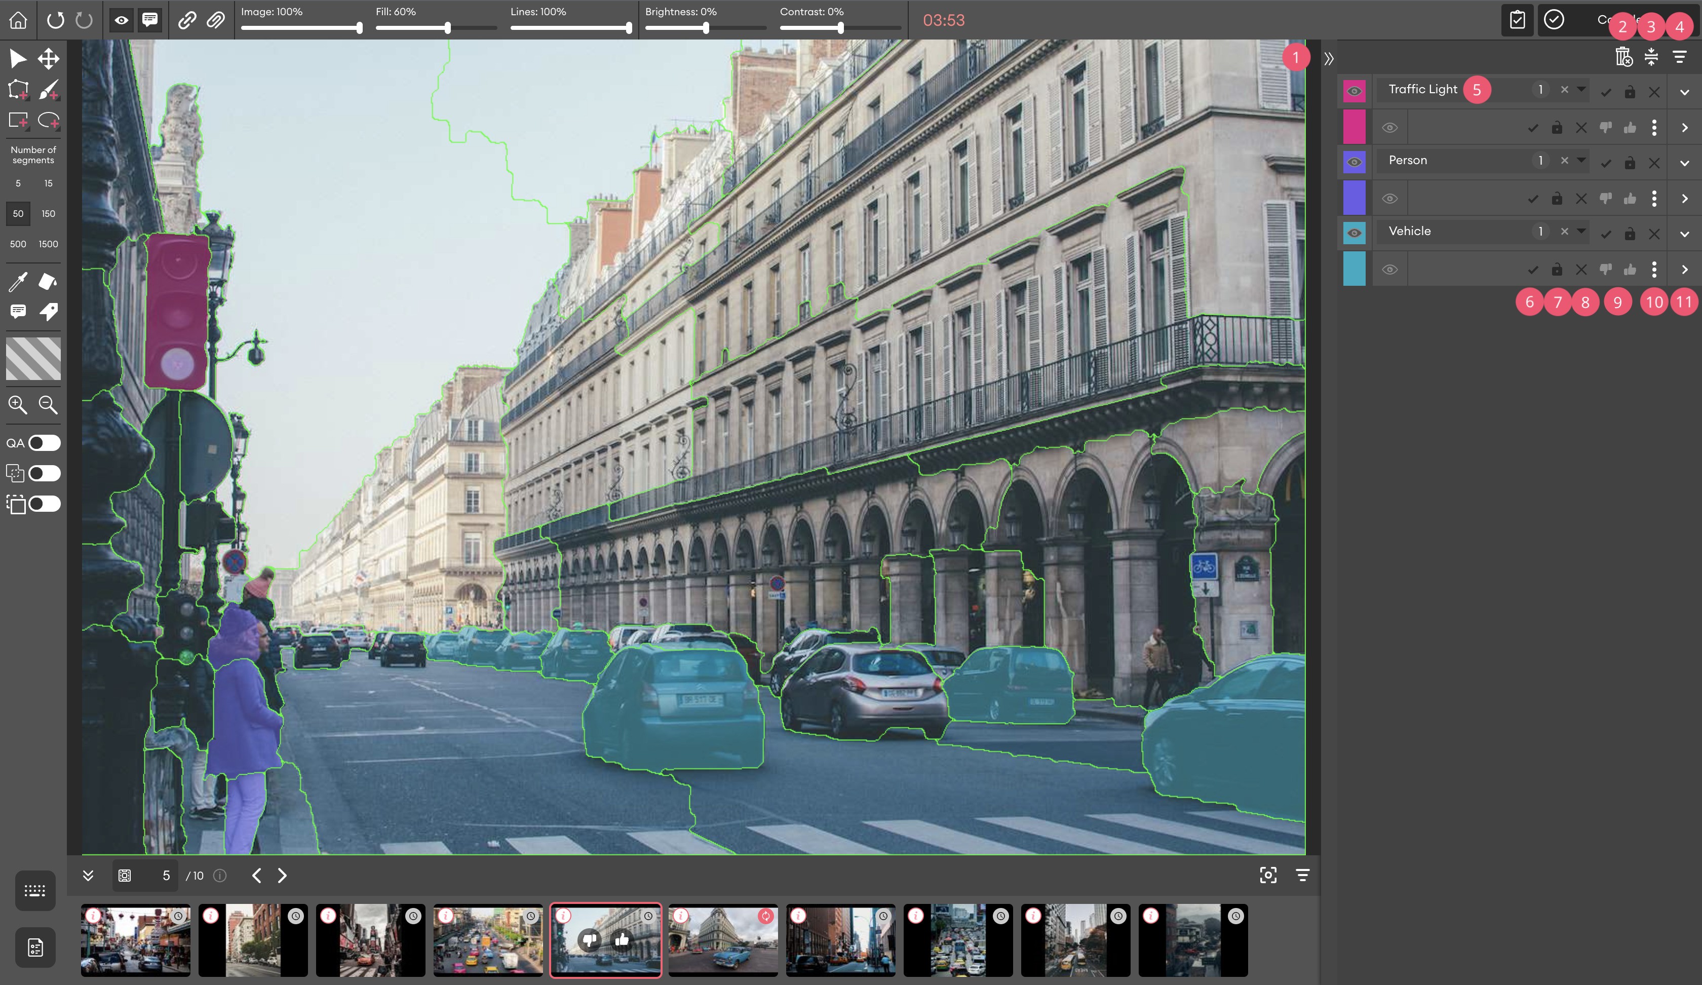
Task: Go to the Home screen icon
Action: (x=18, y=20)
